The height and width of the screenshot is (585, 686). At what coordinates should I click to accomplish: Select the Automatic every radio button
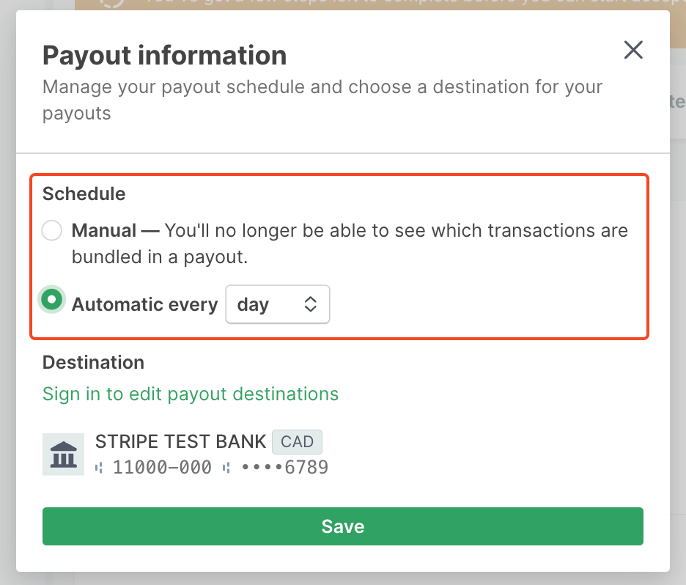(x=52, y=300)
